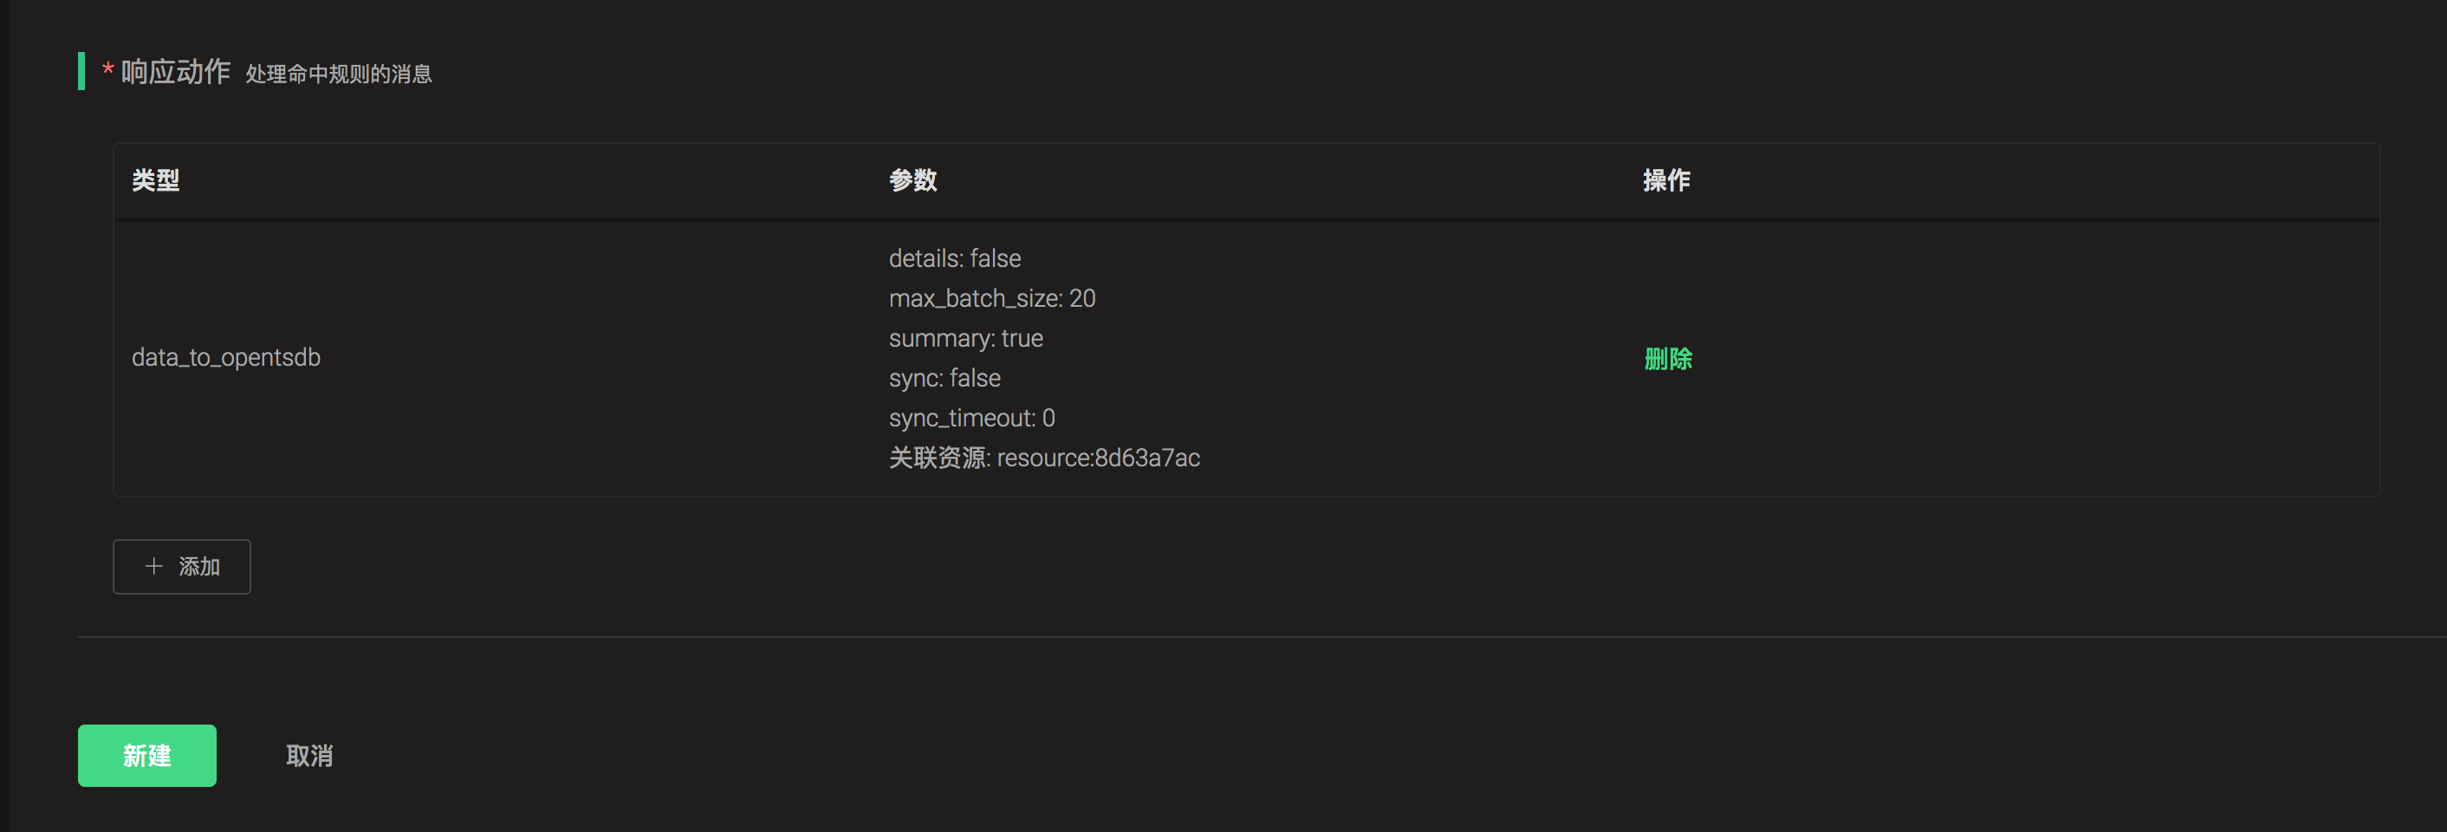Click the red required asterisk
This screenshot has height=832, width=2447.
(x=108, y=68)
